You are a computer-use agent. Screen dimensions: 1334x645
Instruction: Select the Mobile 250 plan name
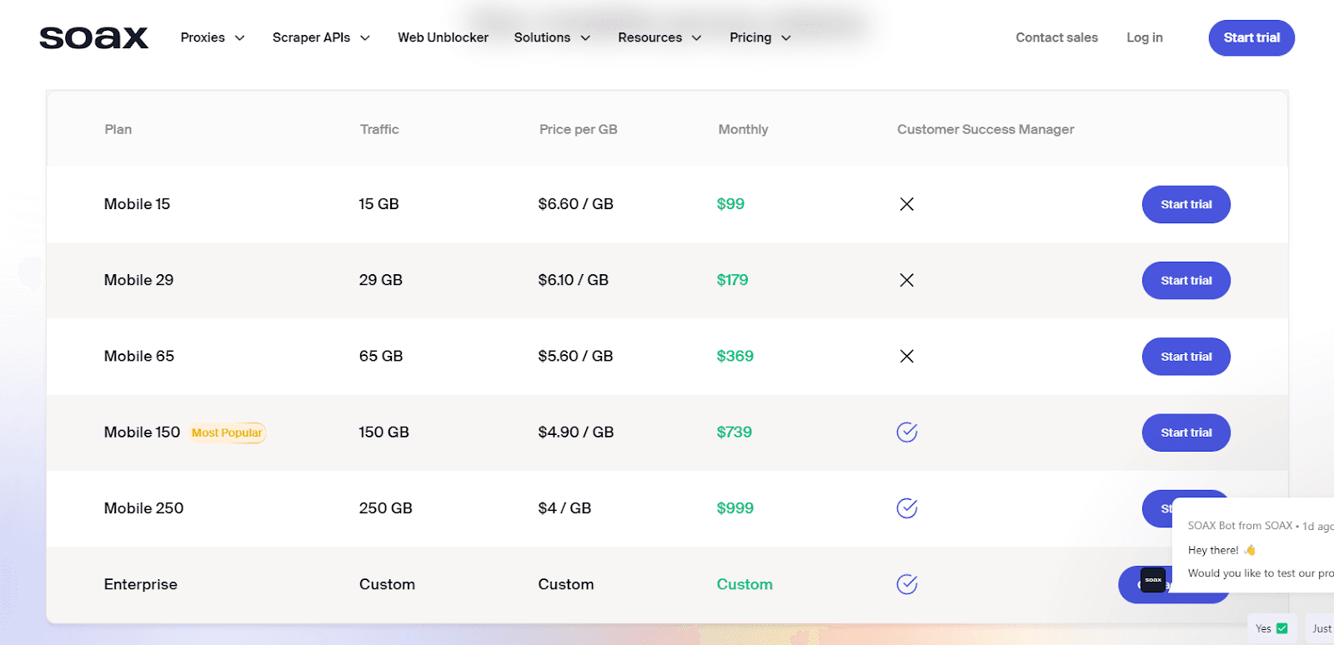pos(143,508)
